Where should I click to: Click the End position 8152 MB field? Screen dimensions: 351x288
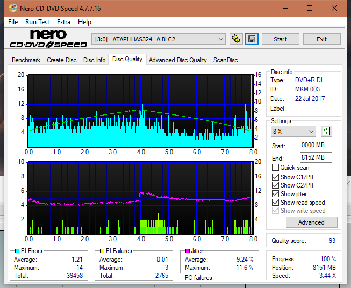click(316, 157)
